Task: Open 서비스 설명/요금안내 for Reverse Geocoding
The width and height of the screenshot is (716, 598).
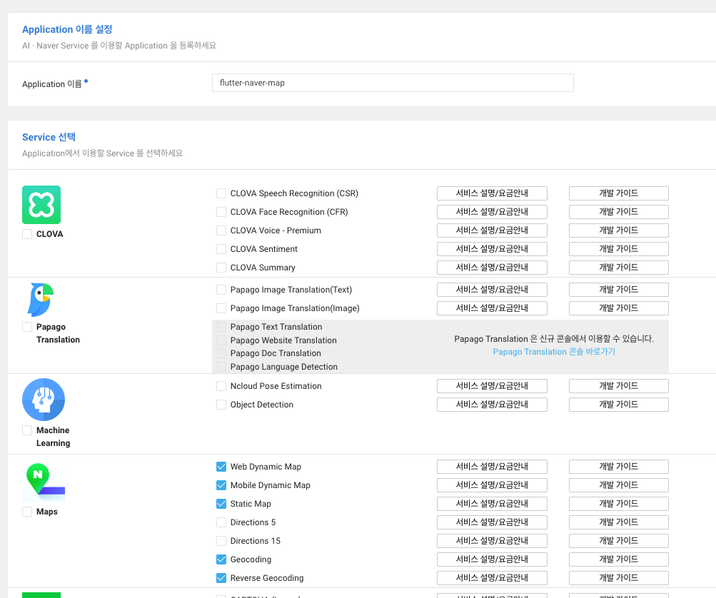Action: pyautogui.click(x=492, y=578)
